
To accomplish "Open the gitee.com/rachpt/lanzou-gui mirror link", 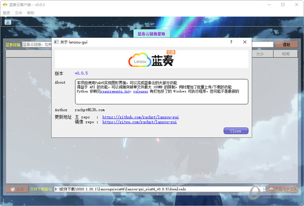I will pos(139,122).
